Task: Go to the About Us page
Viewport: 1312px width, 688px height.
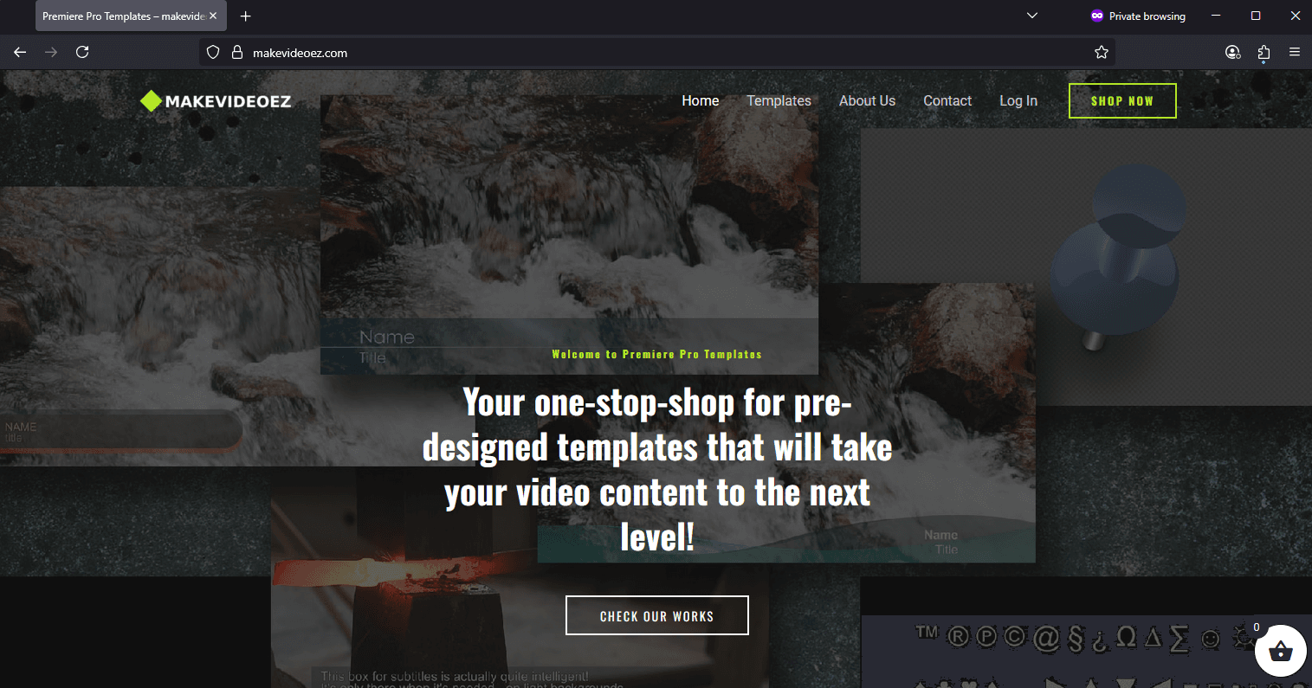Action: 867,101
